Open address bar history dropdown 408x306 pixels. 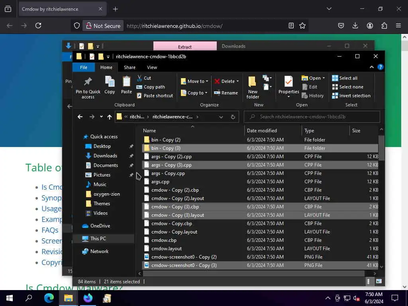point(221,117)
